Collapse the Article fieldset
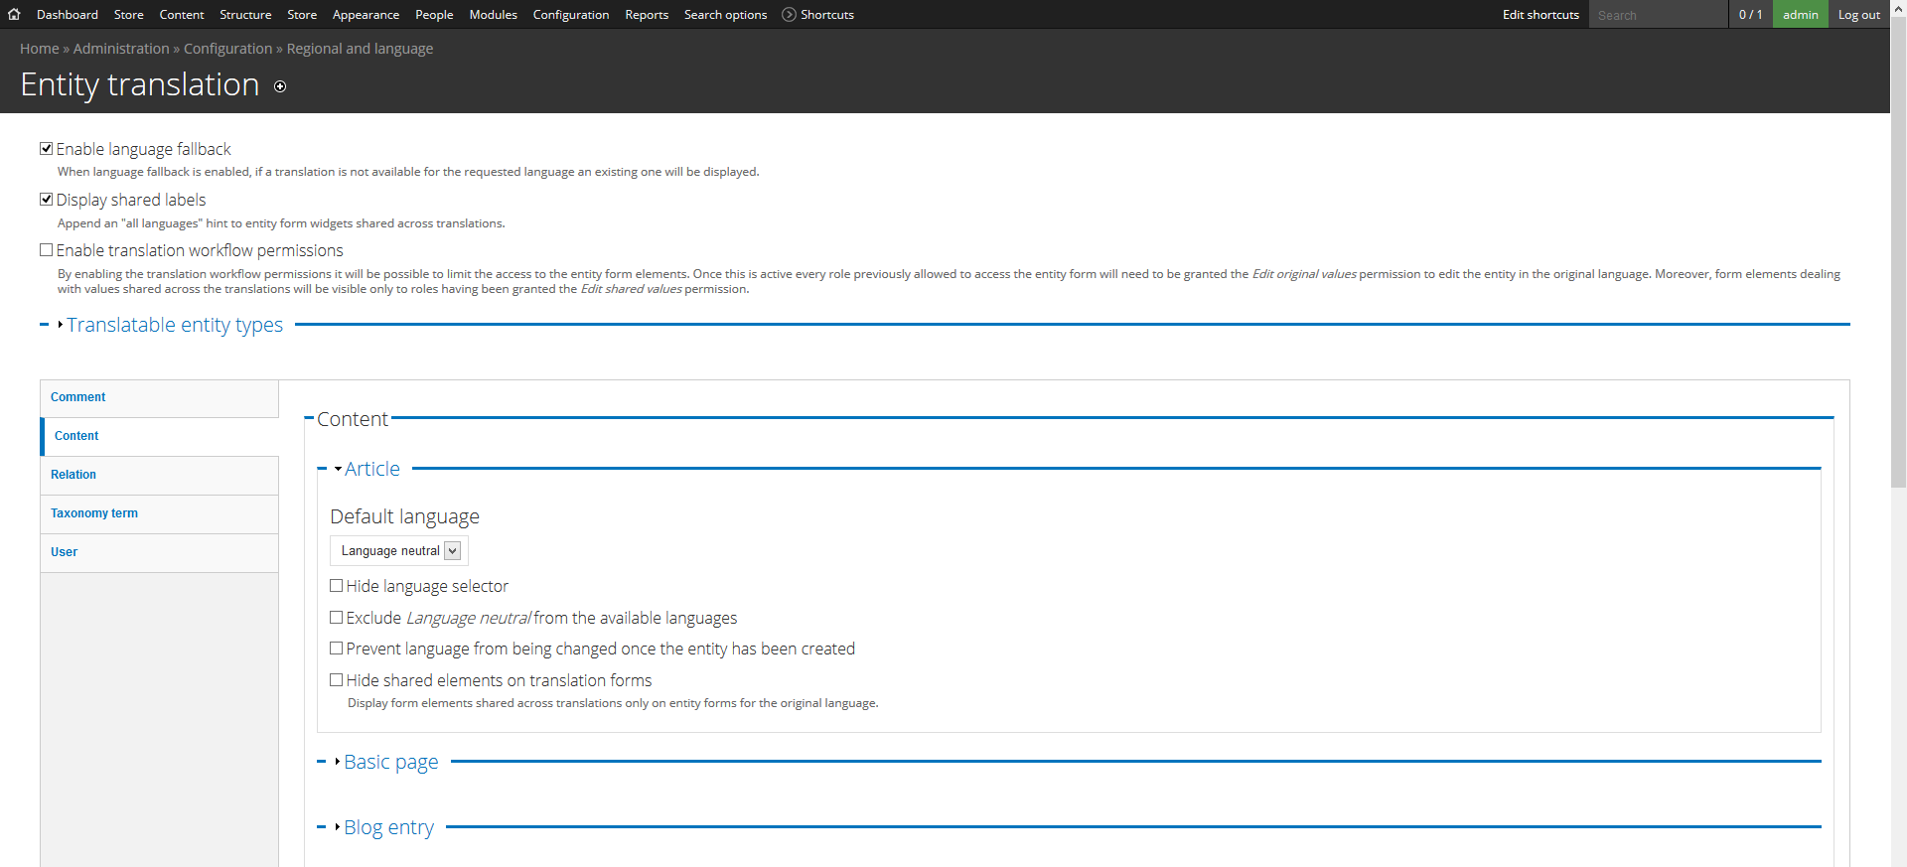 371,469
